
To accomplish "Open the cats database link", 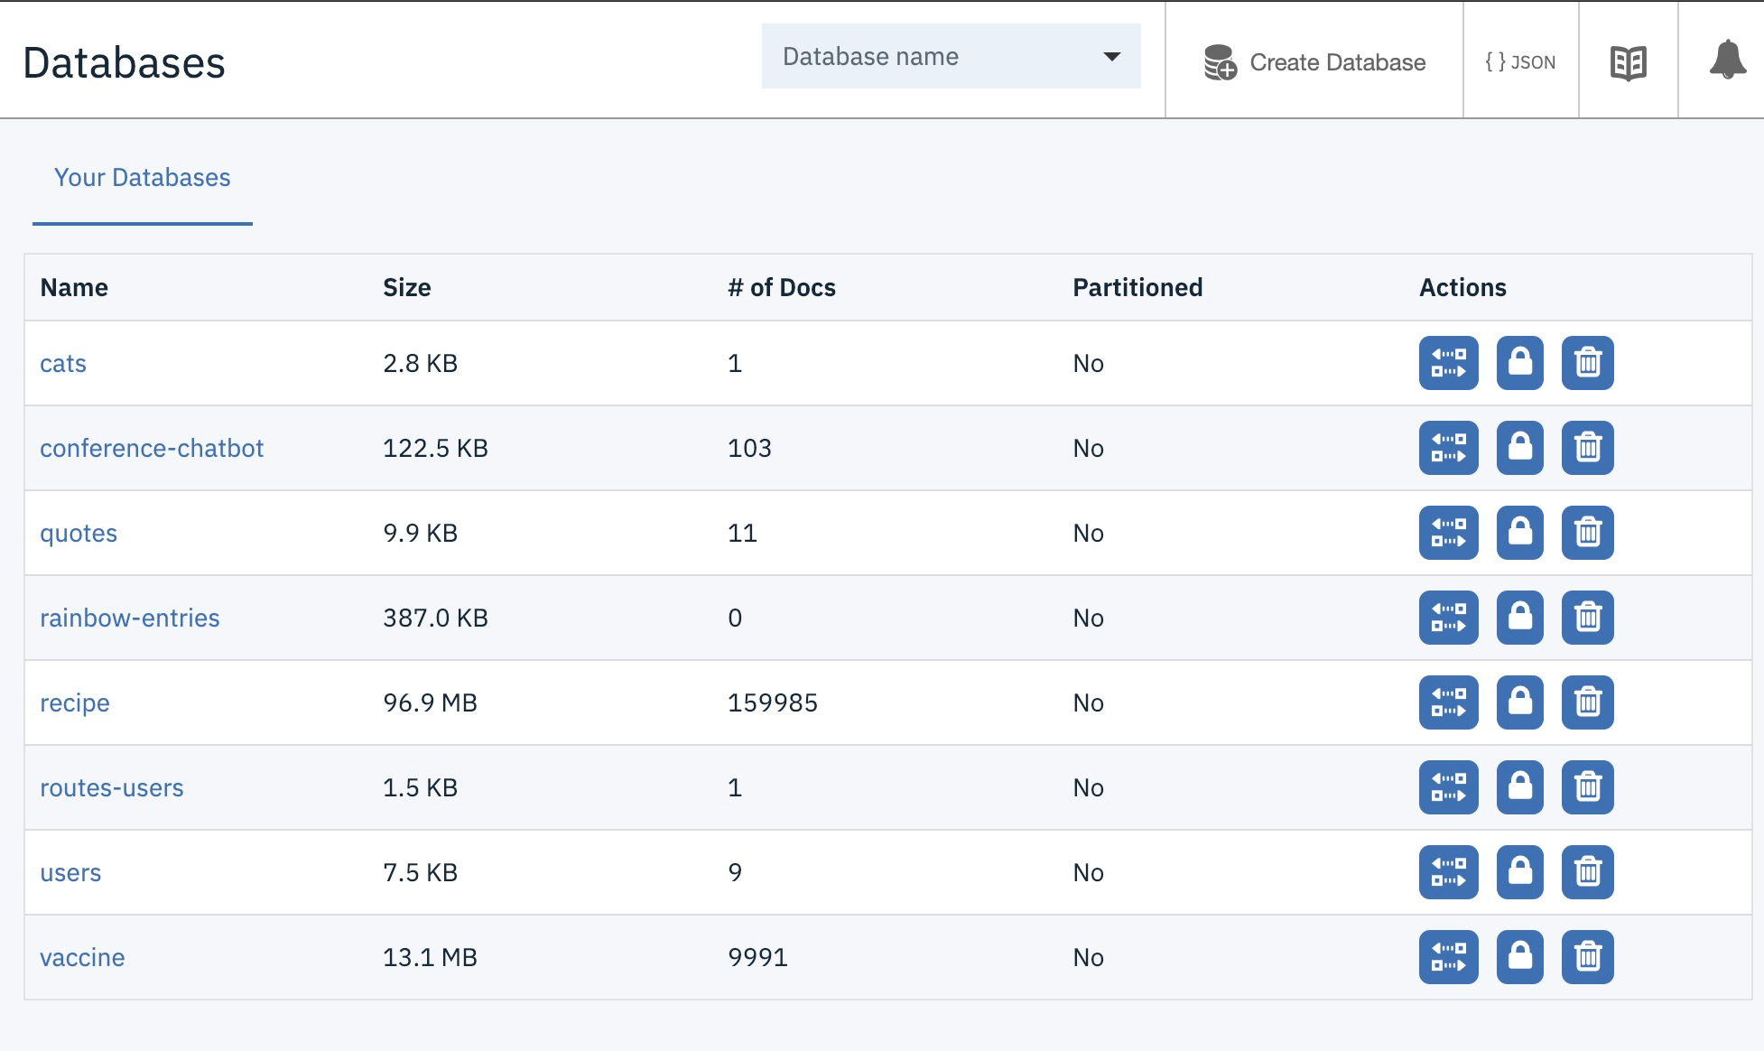I will (63, 363).
